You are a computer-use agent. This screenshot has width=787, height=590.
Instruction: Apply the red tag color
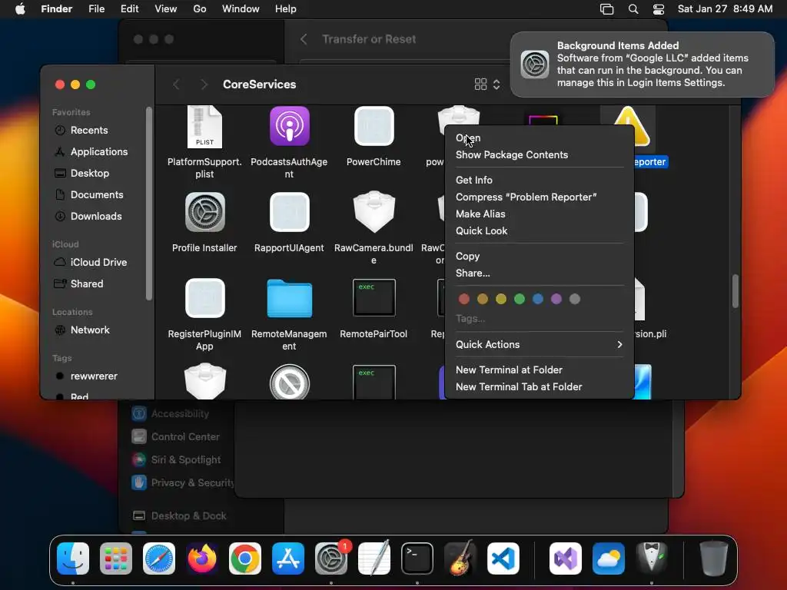pyautogui.click(x=464, y=299)
